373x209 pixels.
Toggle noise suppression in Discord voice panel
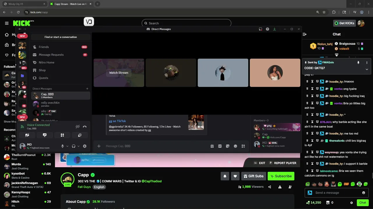tap(78, 127)
